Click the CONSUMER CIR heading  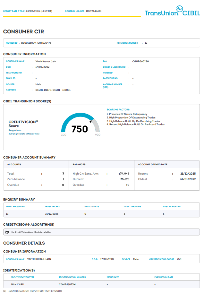pos(23,31)
